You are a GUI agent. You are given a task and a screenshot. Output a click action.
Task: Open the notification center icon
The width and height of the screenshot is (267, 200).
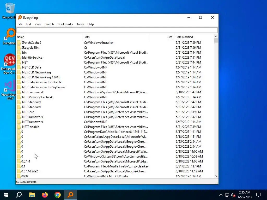258,195
